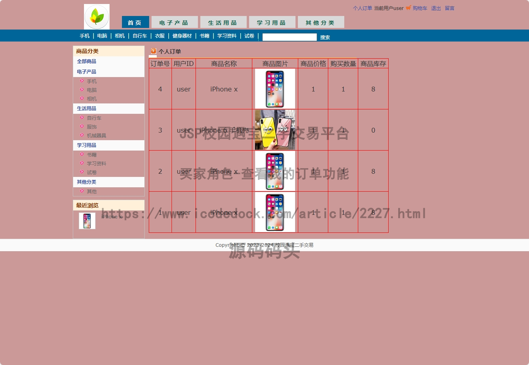Open 全部商品 in the sidebar
Screen dimensions: 529x365
pyautogui.click(x=87, y=61)
